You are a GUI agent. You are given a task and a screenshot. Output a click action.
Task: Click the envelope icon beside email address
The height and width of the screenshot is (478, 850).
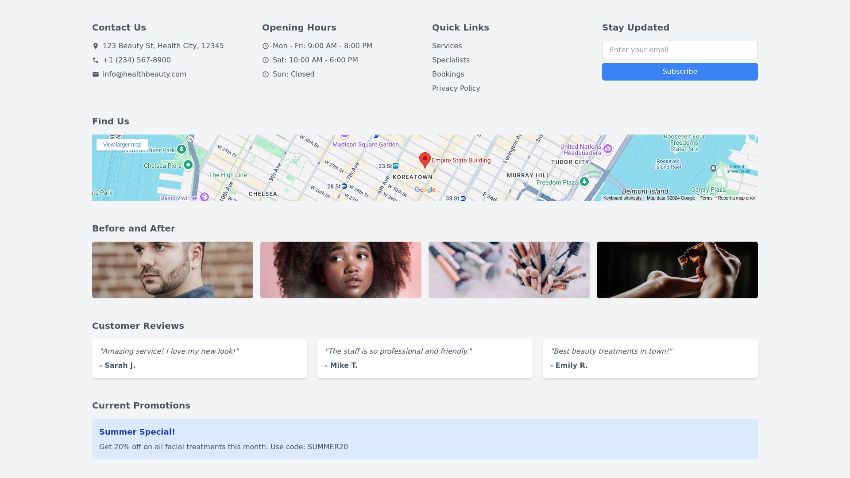(x=96, y=74)
